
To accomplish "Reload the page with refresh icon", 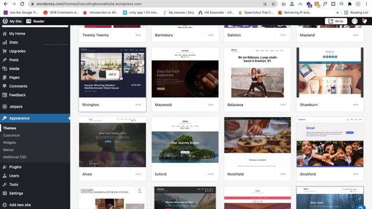I will point(22,4).
